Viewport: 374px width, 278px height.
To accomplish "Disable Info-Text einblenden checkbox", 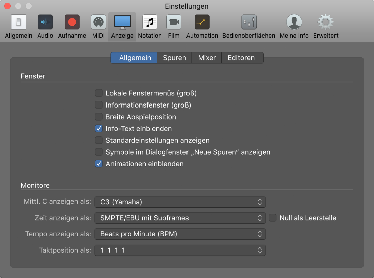I will pyautogui.click(x=99, y=129).
